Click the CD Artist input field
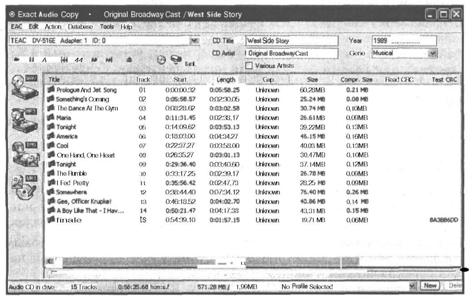This screenshot has height=299, width=472. pyautogui.click(x=292, y=53)
